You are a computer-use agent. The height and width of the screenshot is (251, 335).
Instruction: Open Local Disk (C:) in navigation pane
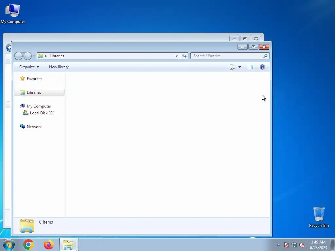[42, 113]
